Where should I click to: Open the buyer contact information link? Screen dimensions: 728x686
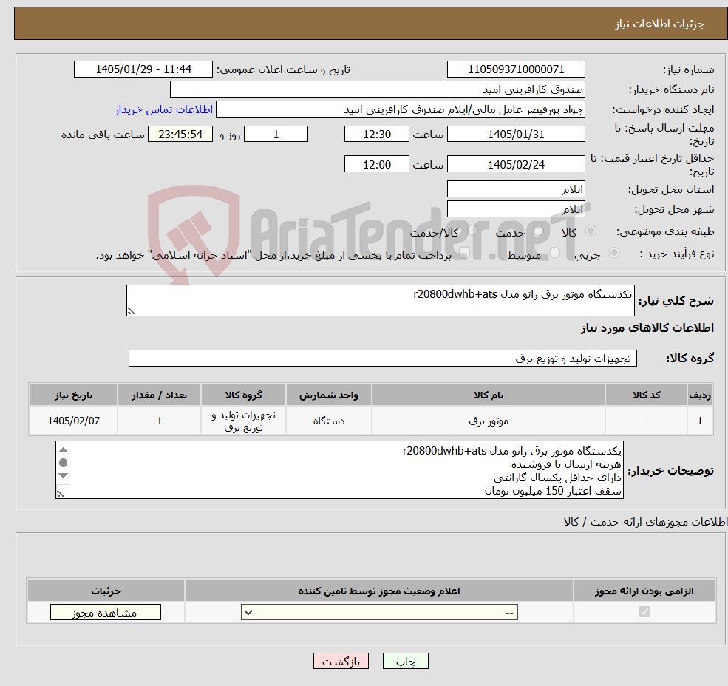164,109
